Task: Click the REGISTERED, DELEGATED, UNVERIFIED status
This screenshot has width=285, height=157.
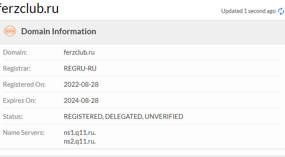Action: 124,117
